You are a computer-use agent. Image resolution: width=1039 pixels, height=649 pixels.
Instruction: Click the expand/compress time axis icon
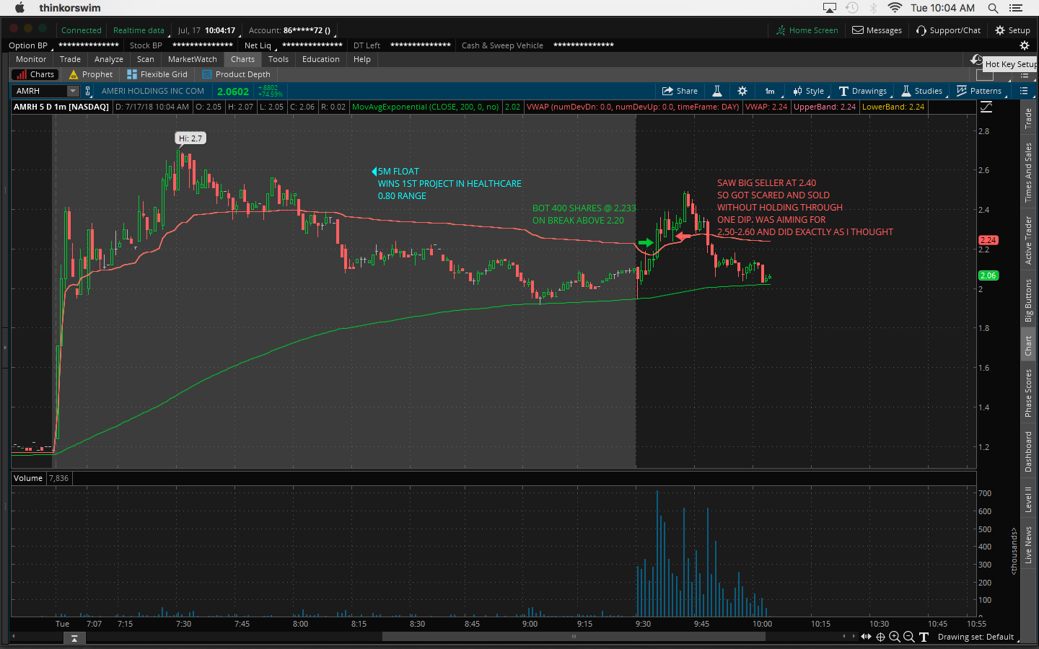(866, 637)
